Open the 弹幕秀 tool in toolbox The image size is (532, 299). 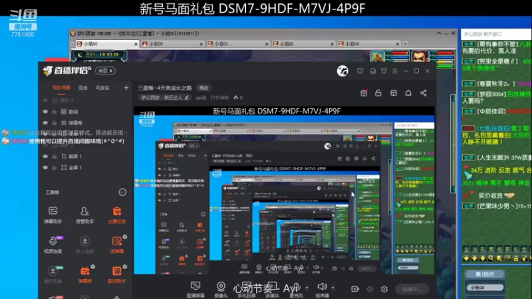84,274
